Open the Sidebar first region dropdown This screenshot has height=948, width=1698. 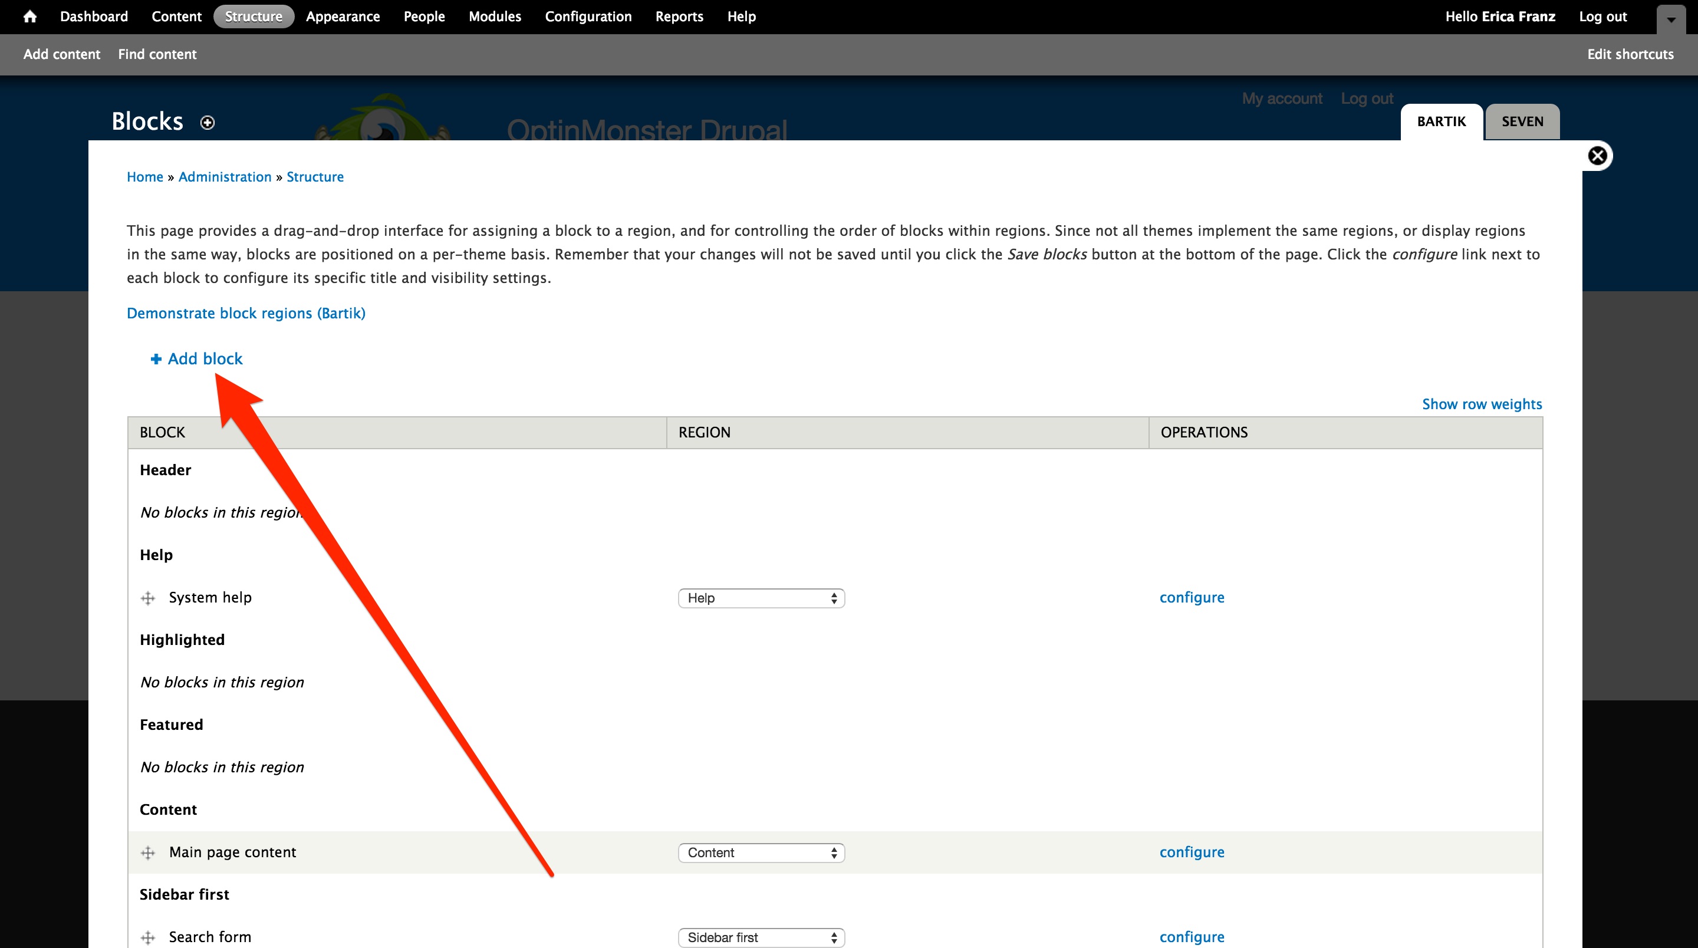761,937
